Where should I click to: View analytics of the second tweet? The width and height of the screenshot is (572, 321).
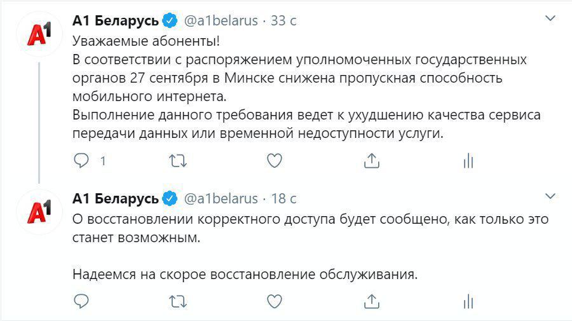(468, 302)
